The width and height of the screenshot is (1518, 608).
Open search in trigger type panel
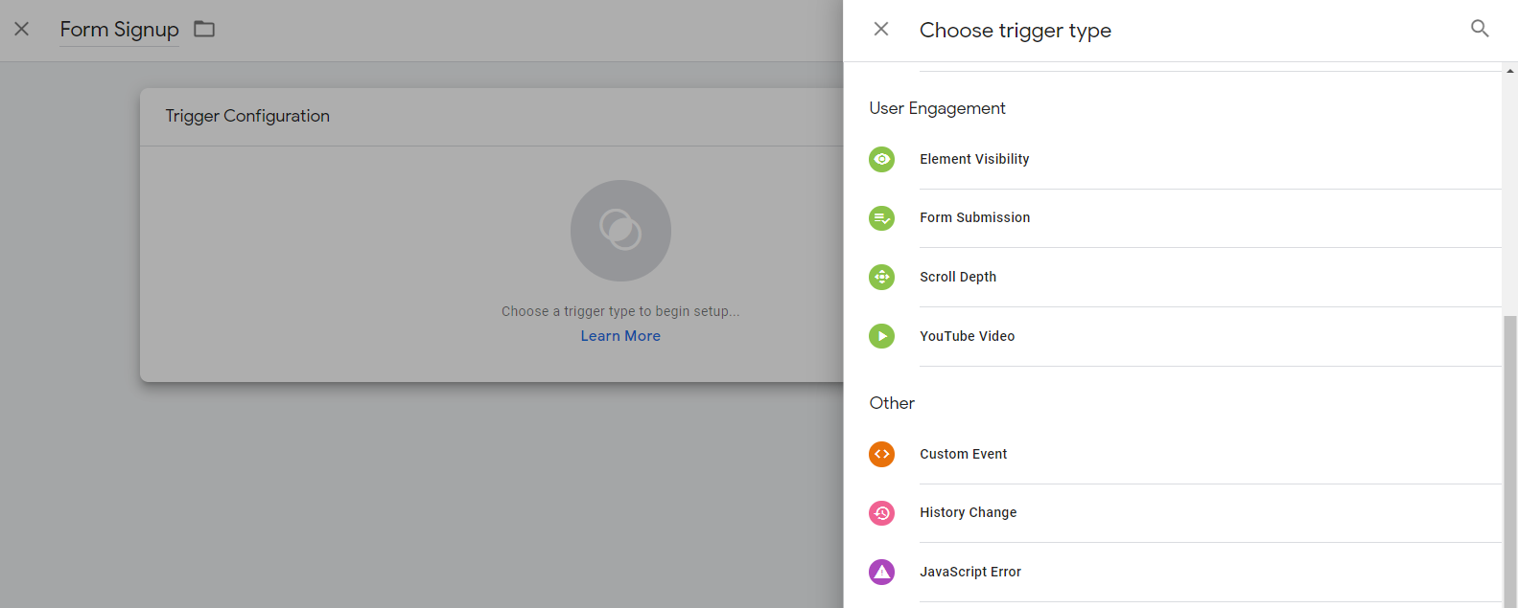pos(1480,29)
